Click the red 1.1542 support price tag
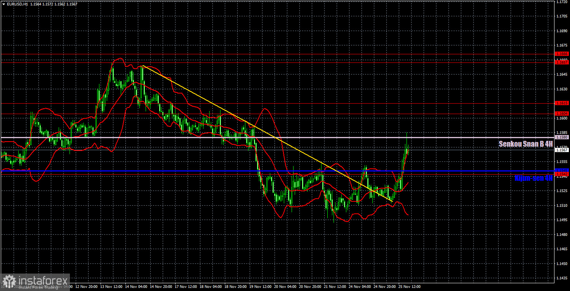The image size is (570, 291). 561,174
